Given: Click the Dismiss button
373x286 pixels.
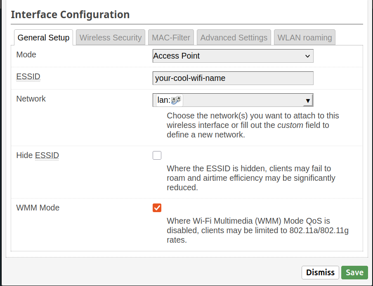Looking at the screenshot, I should pyautogui.click(x=320, y=272).
